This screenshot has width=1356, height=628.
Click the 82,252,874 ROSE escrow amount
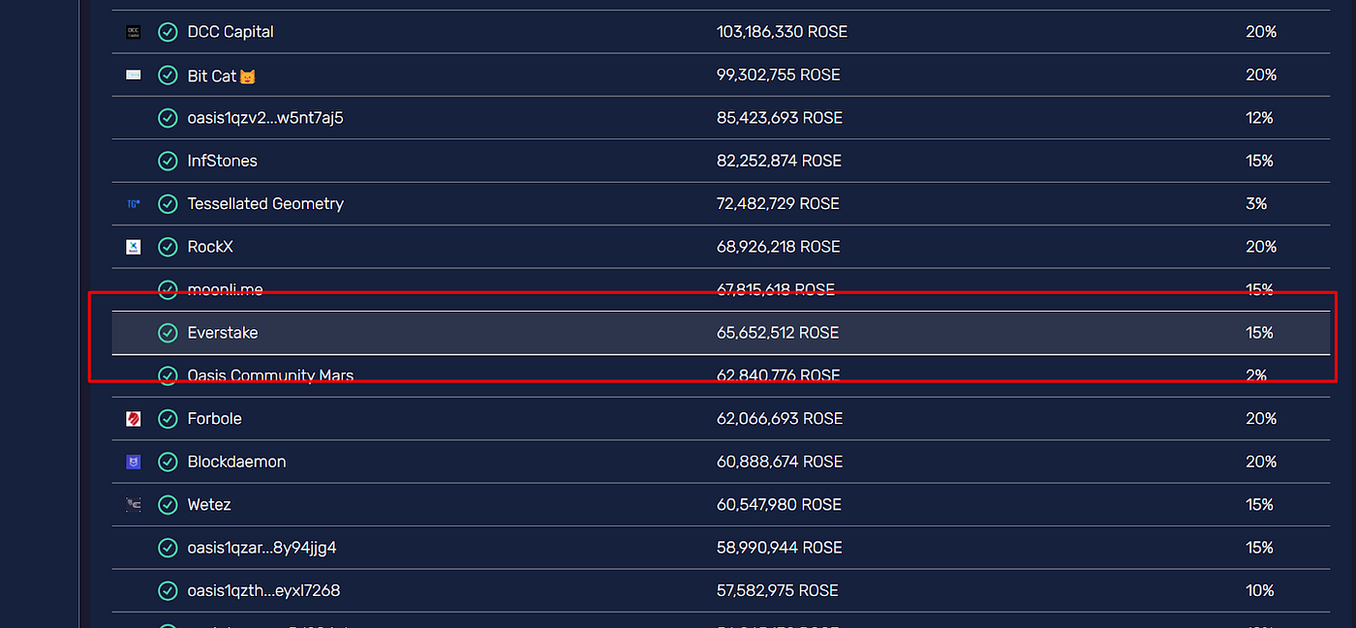coord(779,161)
